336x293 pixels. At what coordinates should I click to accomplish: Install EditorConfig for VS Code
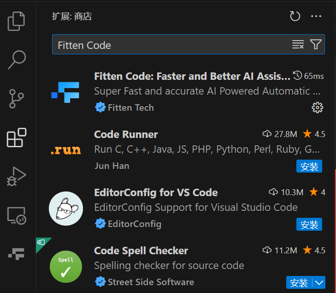309,225
